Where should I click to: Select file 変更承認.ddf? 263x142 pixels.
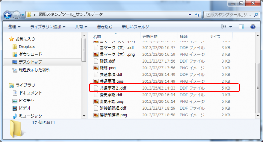(x=111, y=95)
